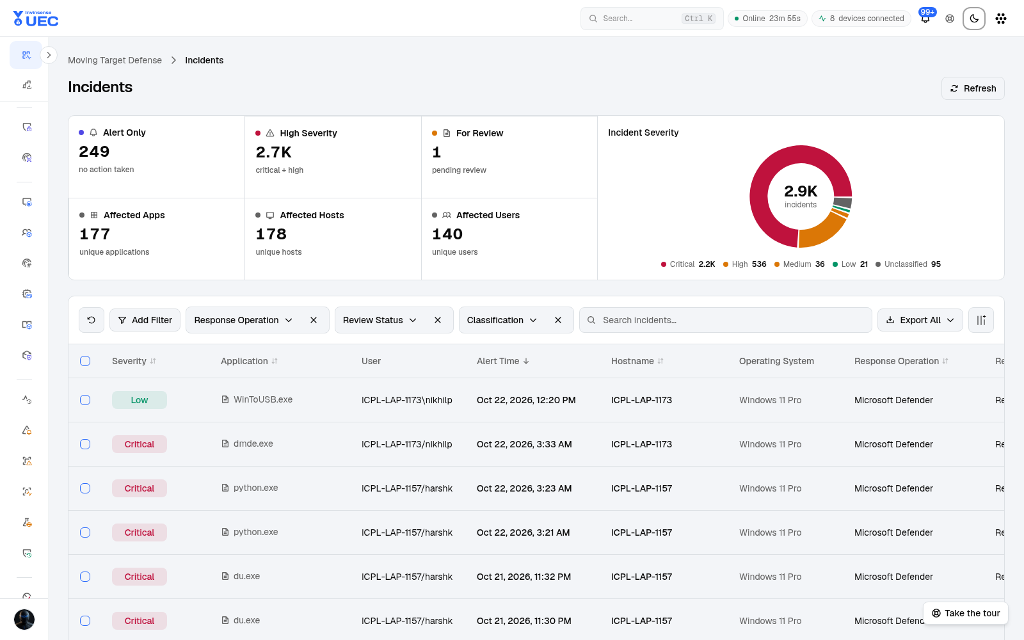Click the High legend swatch in chart
The width and height of the screenshot is (1024, 640).
(726, 264)
